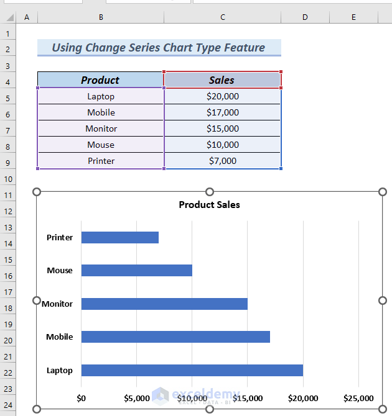Select the Mouse cell in the table
392x416 pixels.
coord(101,145)
